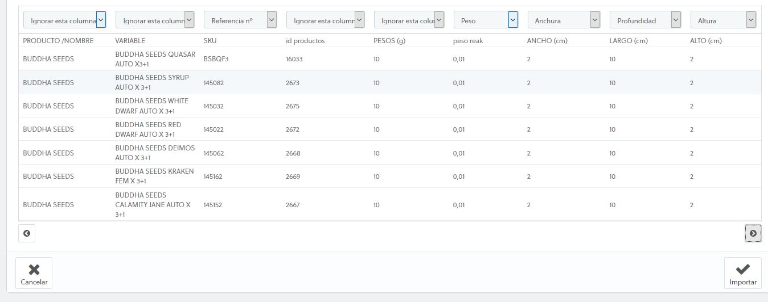Click cell 'BUDDHA SEEDS DEIMOS AUTO X 3+1'

click(x=155, y=153)
